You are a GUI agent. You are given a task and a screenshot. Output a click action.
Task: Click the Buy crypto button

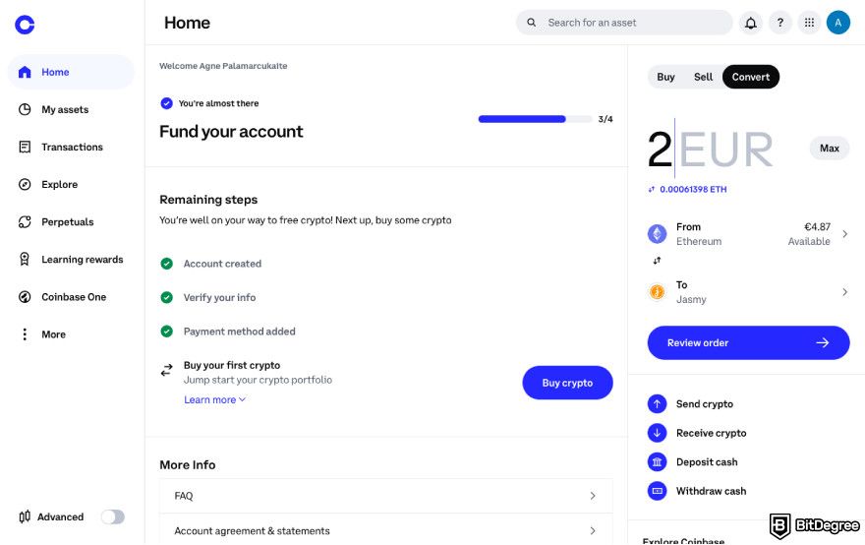point(568,383)
